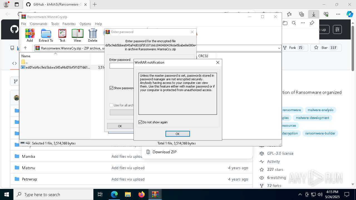The width and height of the screenshot is (356, 200).
Task: Toggle the Show password checkbox
Action: coord(112,88)
